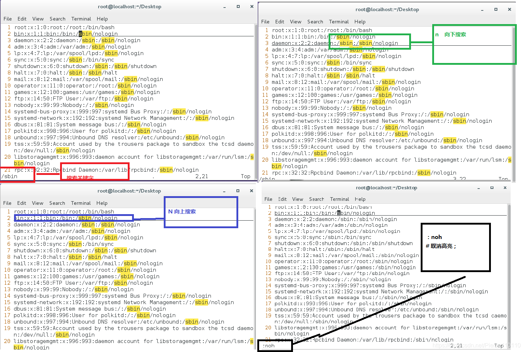Click line 13 'nobody:x:99:99' in top-left terminal

point(74,105)
